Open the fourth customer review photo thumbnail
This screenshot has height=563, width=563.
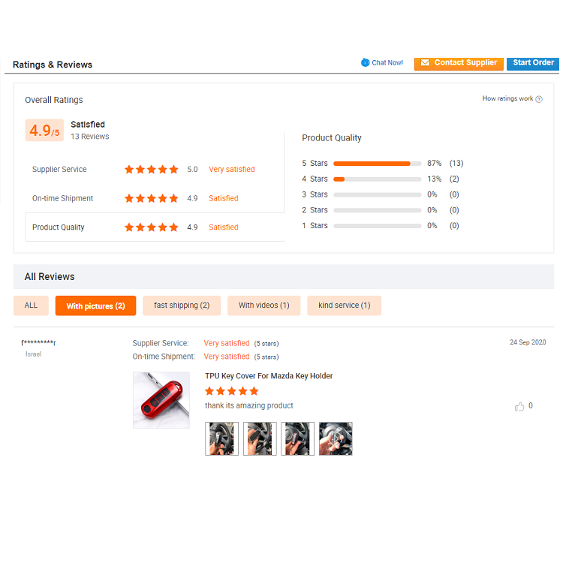point(336,439)
